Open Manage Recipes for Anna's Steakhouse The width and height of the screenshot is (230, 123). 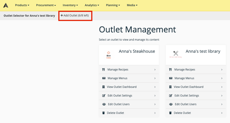(129, 70)
